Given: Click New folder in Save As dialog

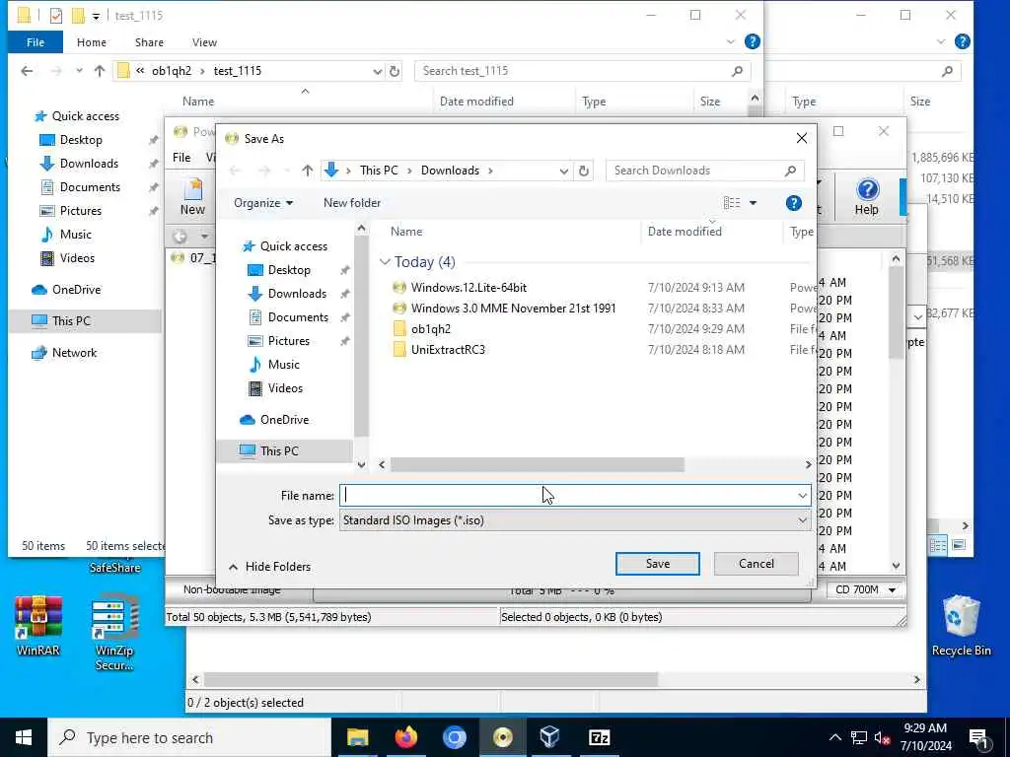Looking at the screenshot, I should click(x=352, y=203).
